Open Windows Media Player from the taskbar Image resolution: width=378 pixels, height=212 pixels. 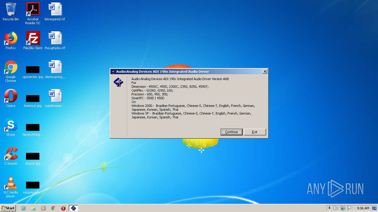tap(43, 208)
